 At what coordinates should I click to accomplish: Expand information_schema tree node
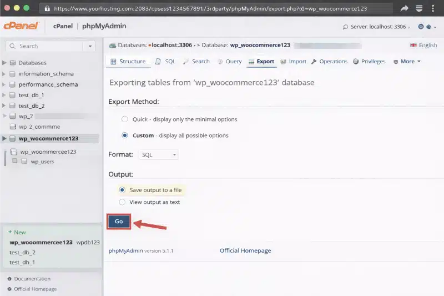pyautogui.click(x=4, y=74)
